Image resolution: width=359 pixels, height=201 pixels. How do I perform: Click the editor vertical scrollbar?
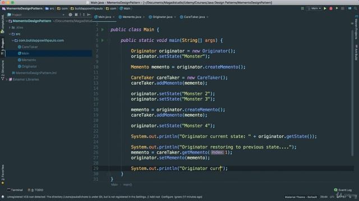352,93
